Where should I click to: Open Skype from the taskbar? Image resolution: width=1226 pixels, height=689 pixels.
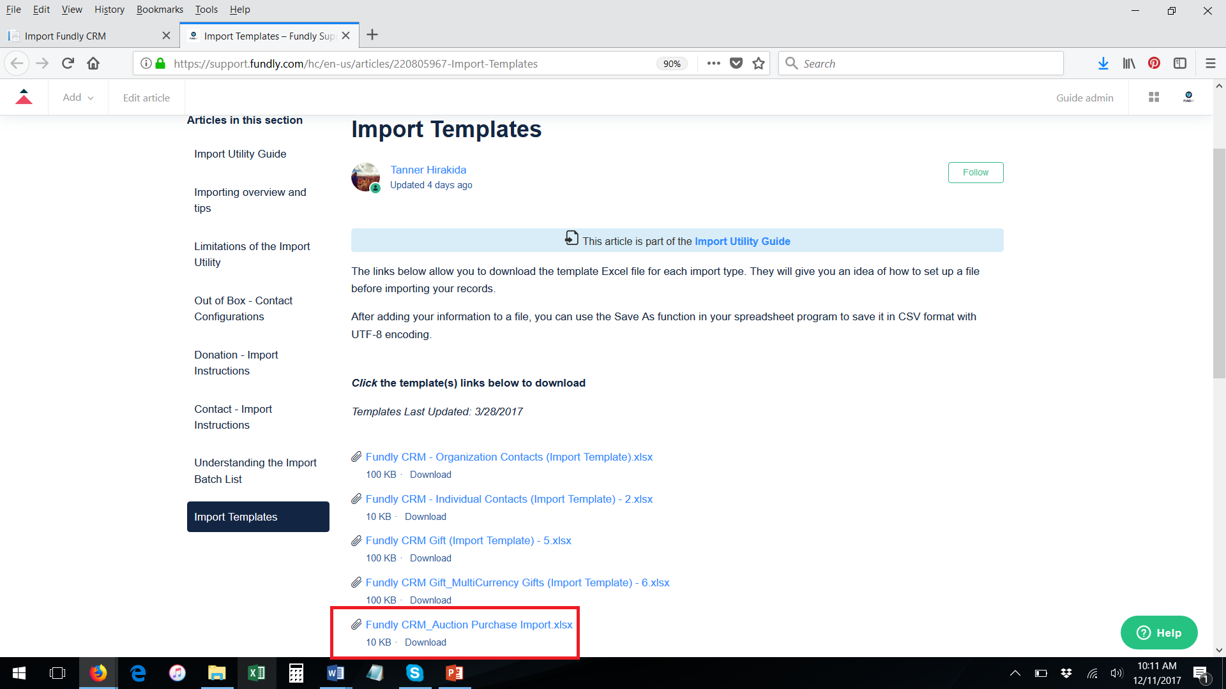pyautogui.click(x=415, y=673)
